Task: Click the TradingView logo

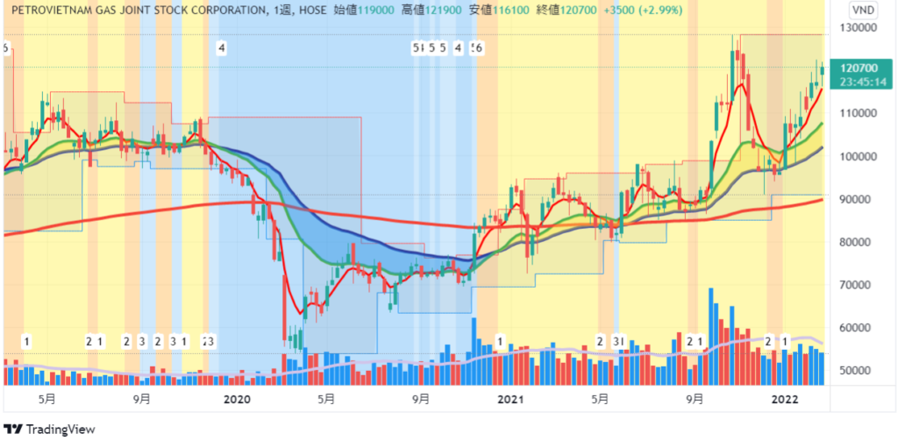Action: (x=49, y=429)
